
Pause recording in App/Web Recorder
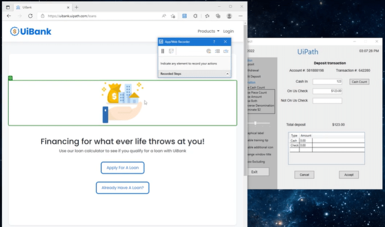(x=163, y=51)
